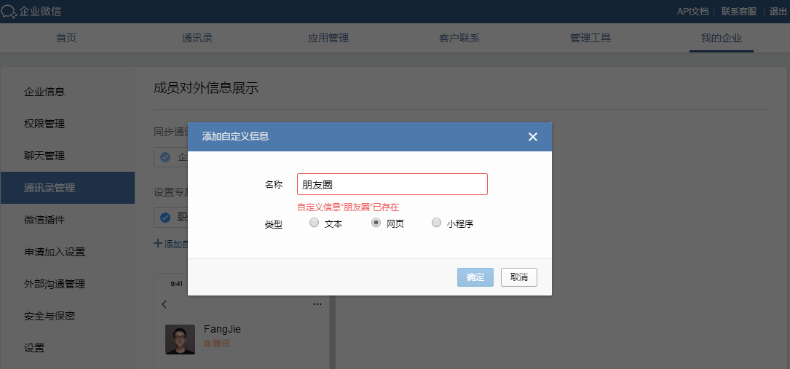
Task: Click the plus icon 添加 link
Action: (x=158, y=244)
